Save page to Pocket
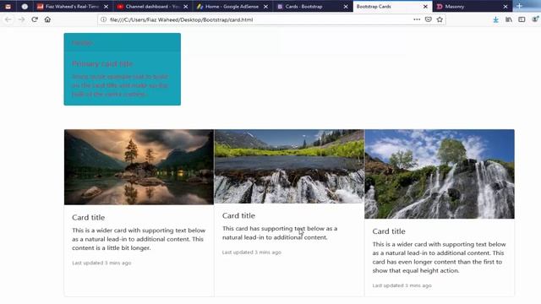Viewport: 541px width, 304px height. (429, 19)
